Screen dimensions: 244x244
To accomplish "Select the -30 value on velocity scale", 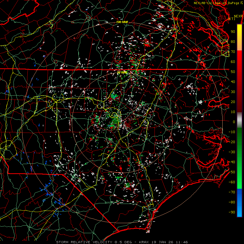I will (x=232, y=152).
